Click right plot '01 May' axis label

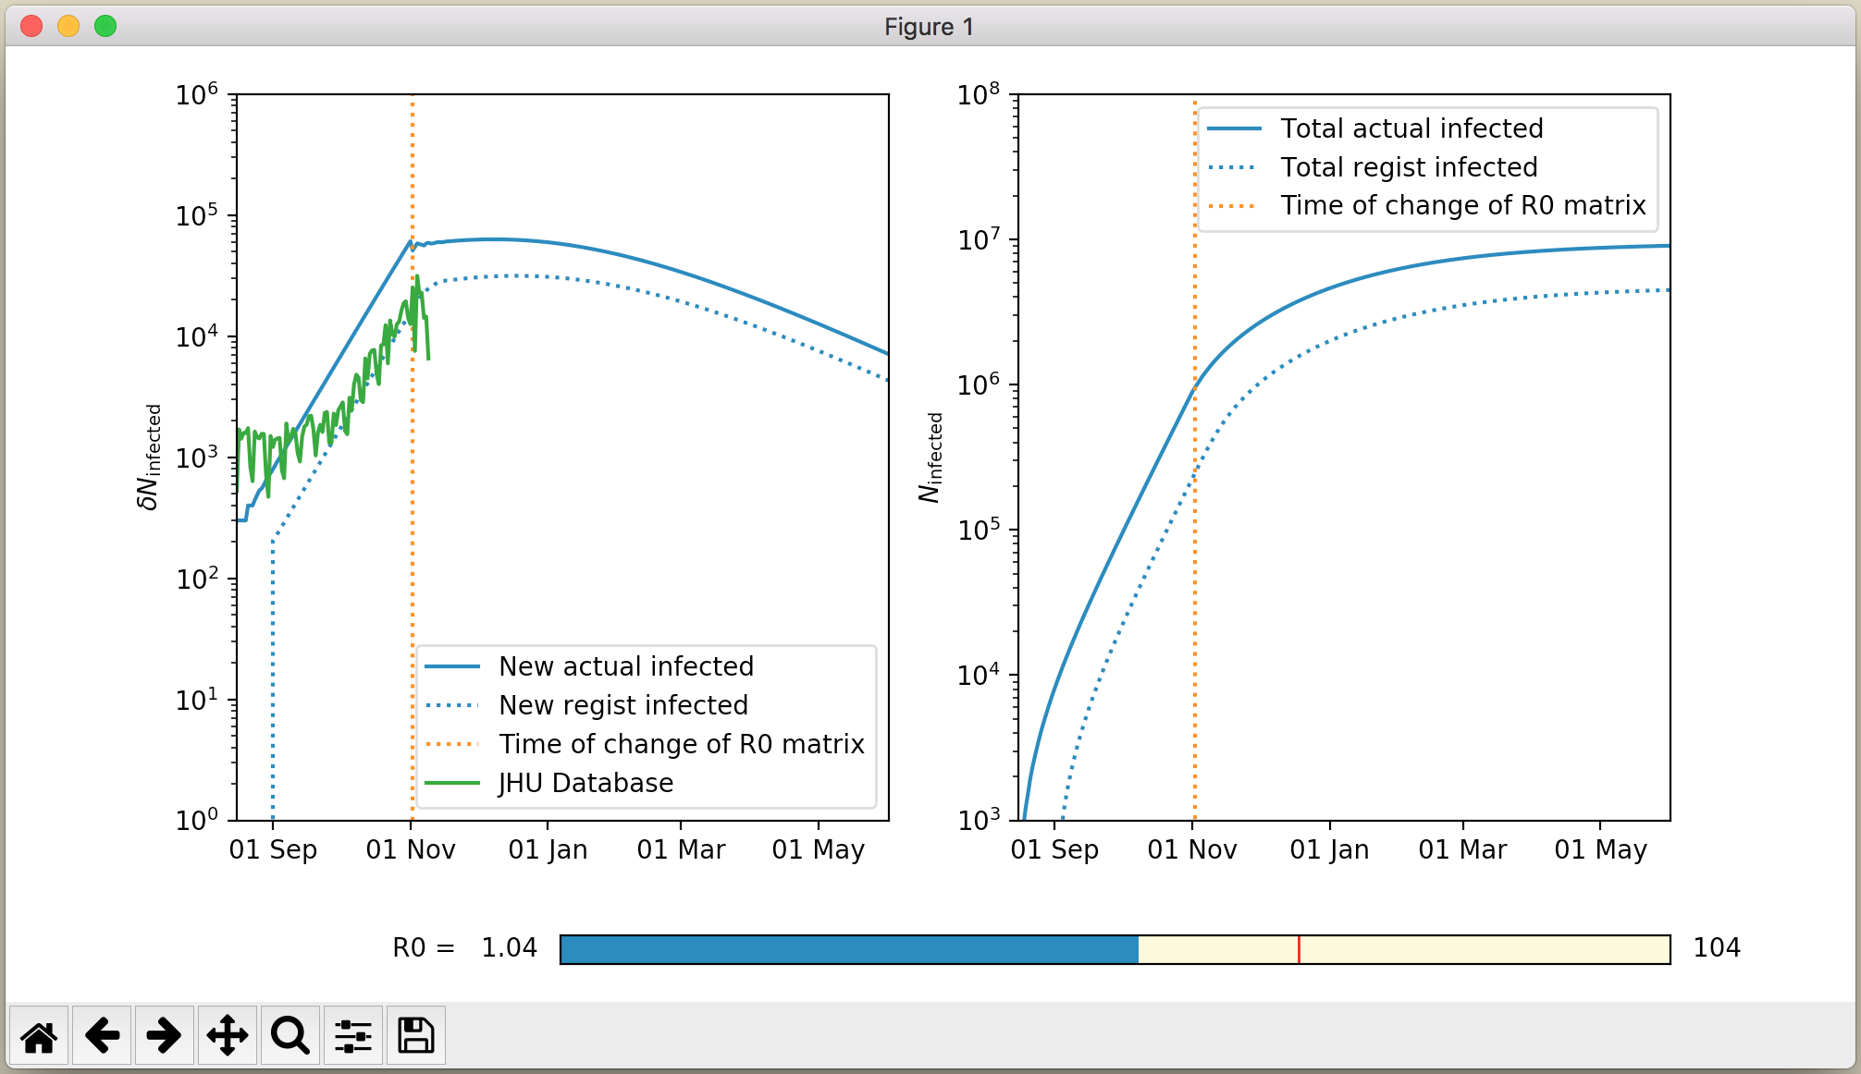(x=1600, y=849)
